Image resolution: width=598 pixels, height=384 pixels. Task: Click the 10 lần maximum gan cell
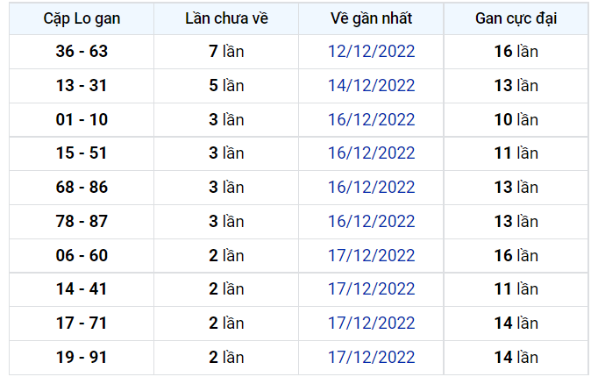(x=516, y=120)
